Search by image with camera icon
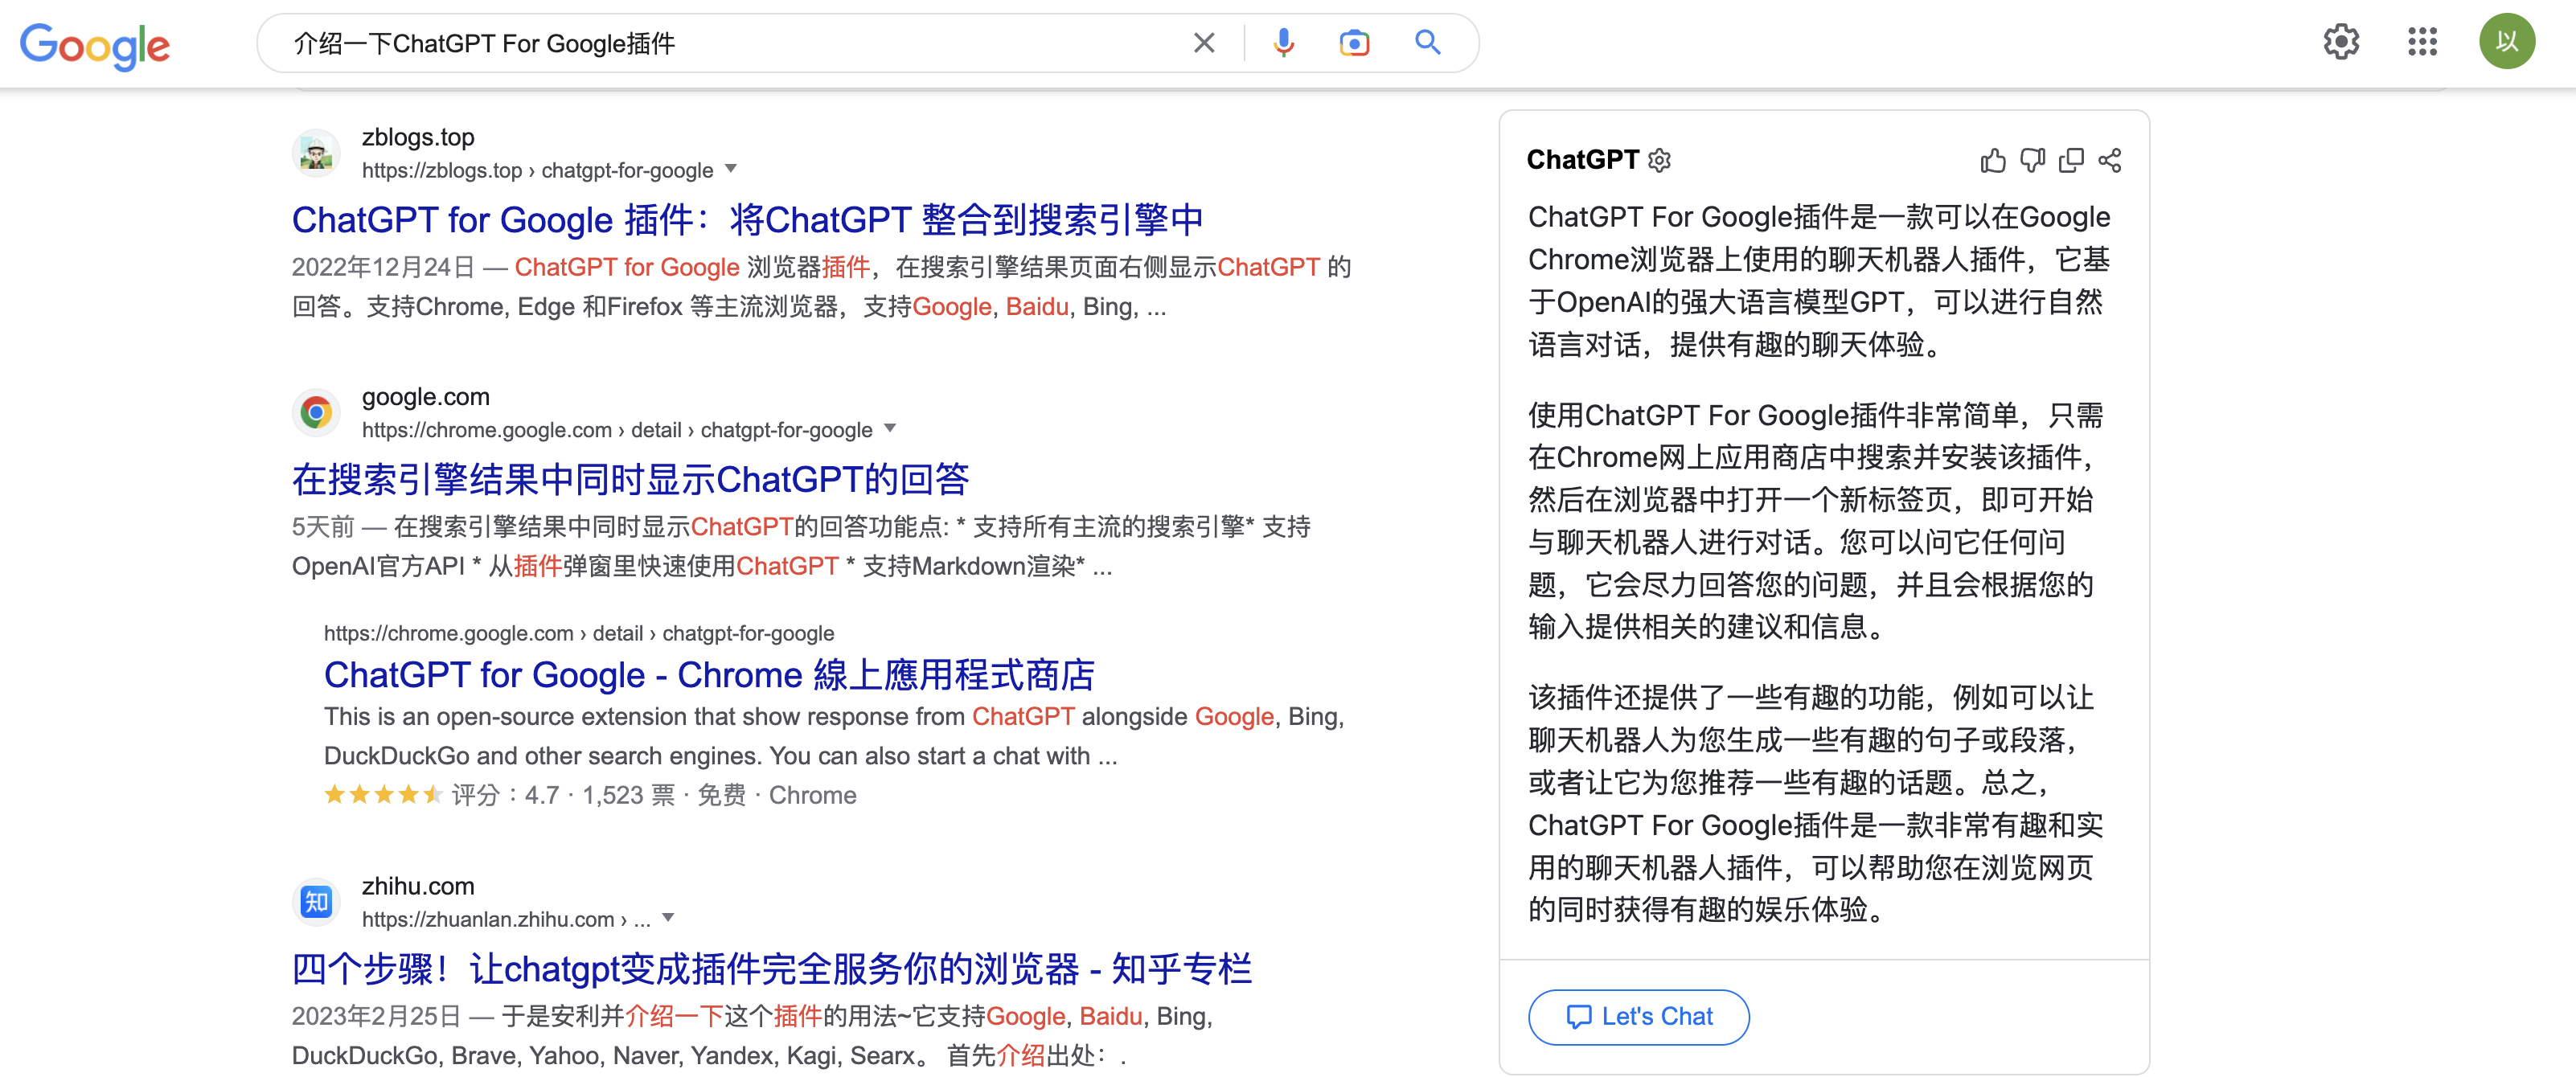The height and width of the screenshot is (1077, 2576). tap(1354, 43)
